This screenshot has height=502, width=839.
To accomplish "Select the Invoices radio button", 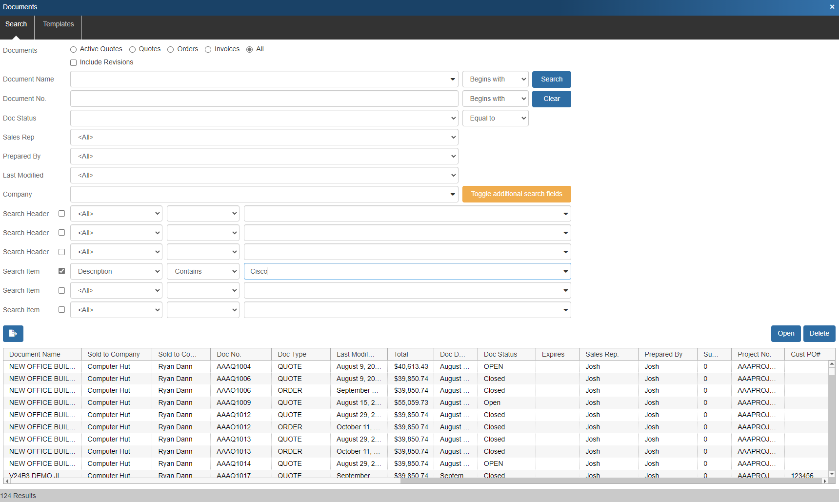I will pos(208,50).
